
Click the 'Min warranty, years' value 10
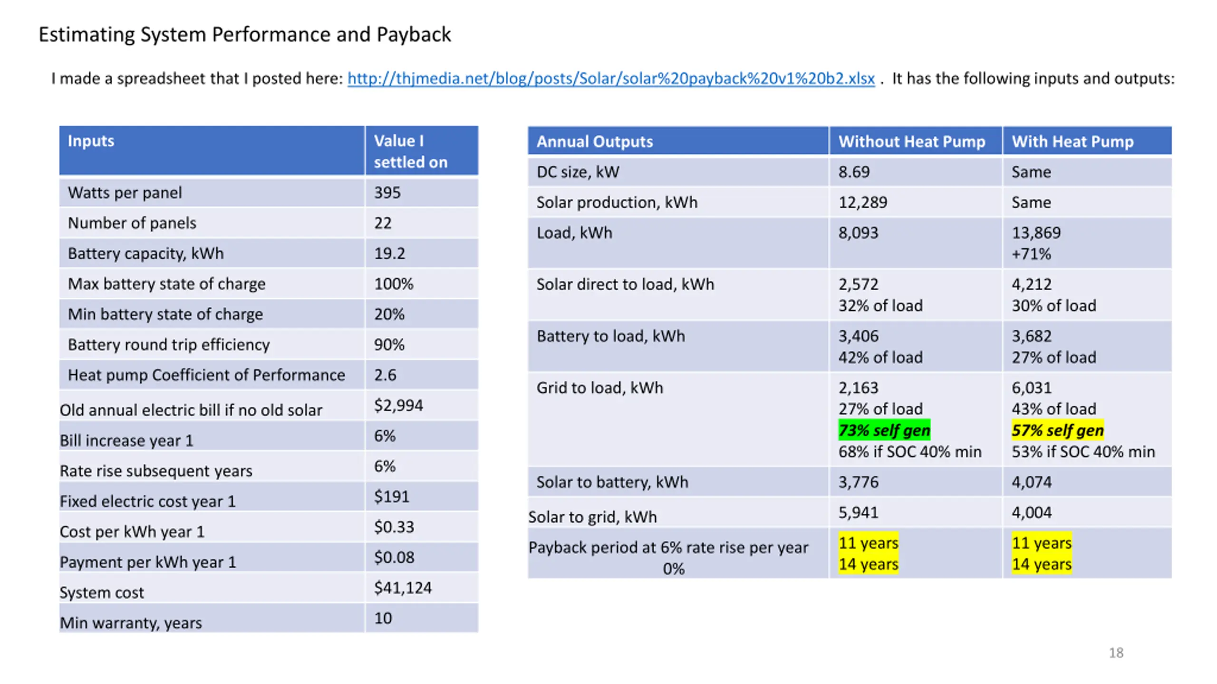[x=383, y=618]
